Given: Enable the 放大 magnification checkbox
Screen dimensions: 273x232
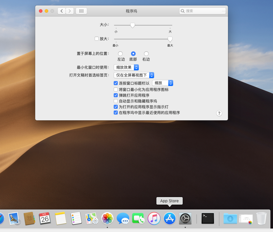Looking at the screenshot, I should (x=97, y=38).
